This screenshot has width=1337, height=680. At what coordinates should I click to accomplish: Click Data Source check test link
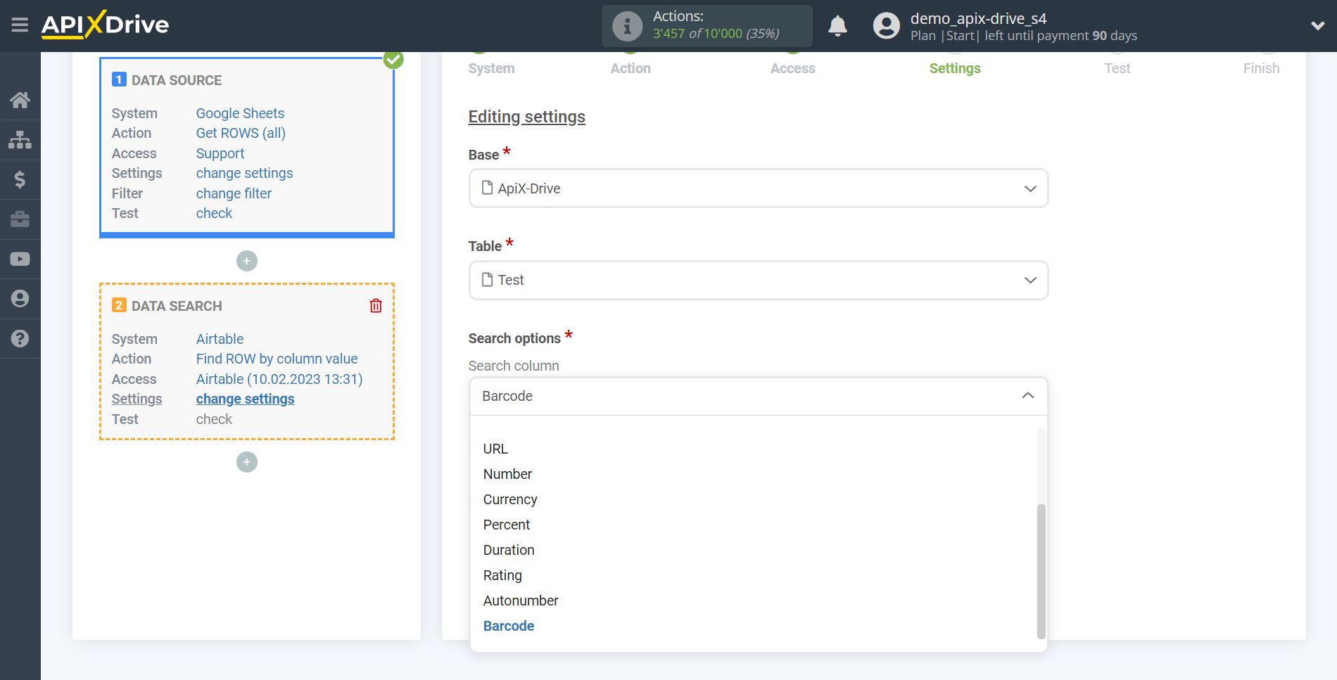tap(214, 213)
